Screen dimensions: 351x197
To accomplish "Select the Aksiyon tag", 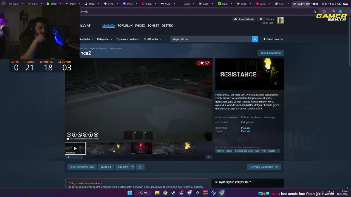I will click(220, 151).
